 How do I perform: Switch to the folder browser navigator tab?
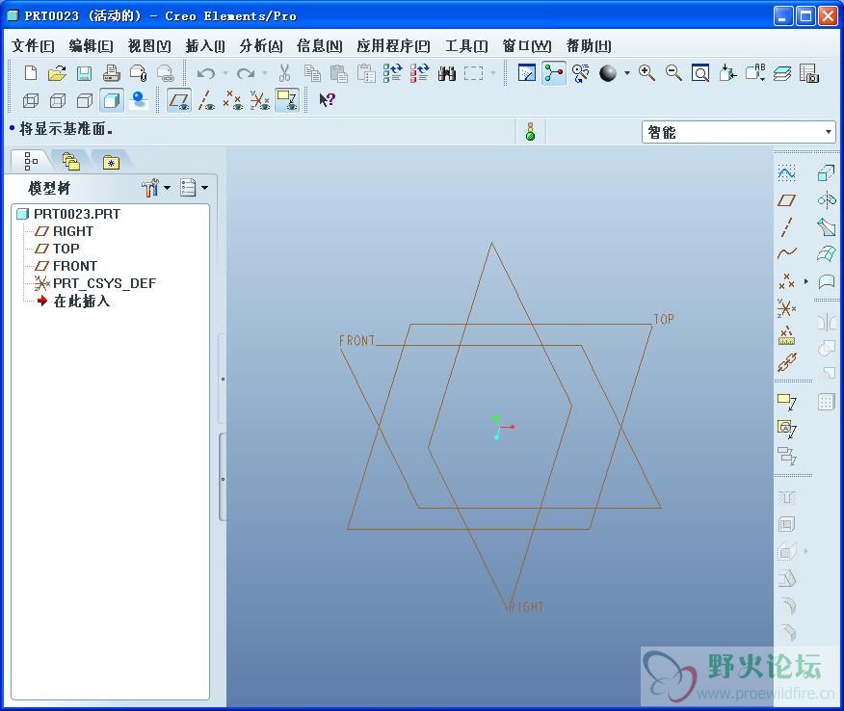click(x=70, y=161)
